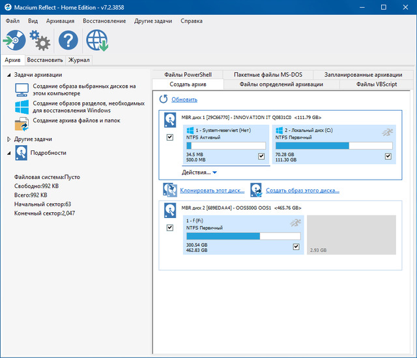Screen dimensions: 417x358
Task: Click the help question mark icon
Action: [x=68, y=41]
